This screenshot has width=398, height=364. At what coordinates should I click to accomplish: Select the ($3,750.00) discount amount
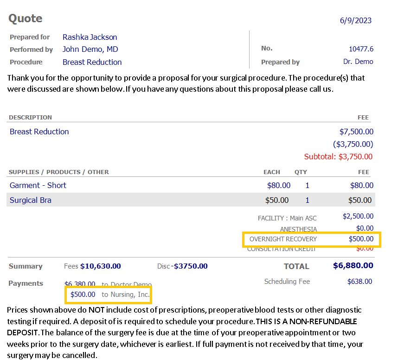[353, 144]
